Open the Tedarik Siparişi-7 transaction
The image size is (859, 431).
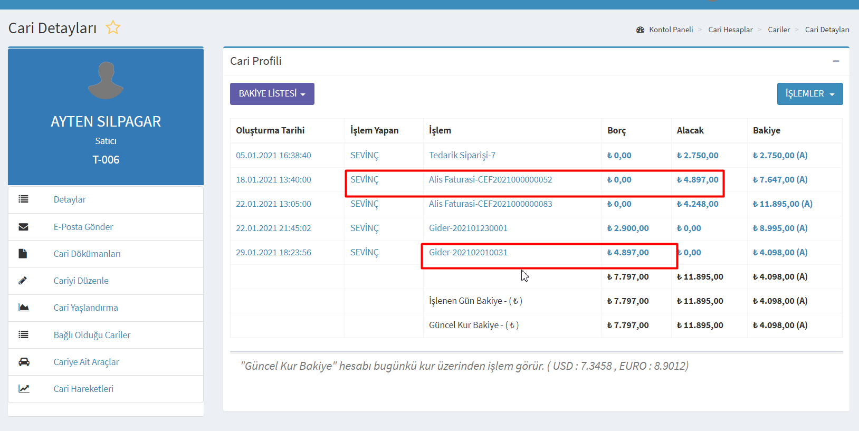[462, 155]
